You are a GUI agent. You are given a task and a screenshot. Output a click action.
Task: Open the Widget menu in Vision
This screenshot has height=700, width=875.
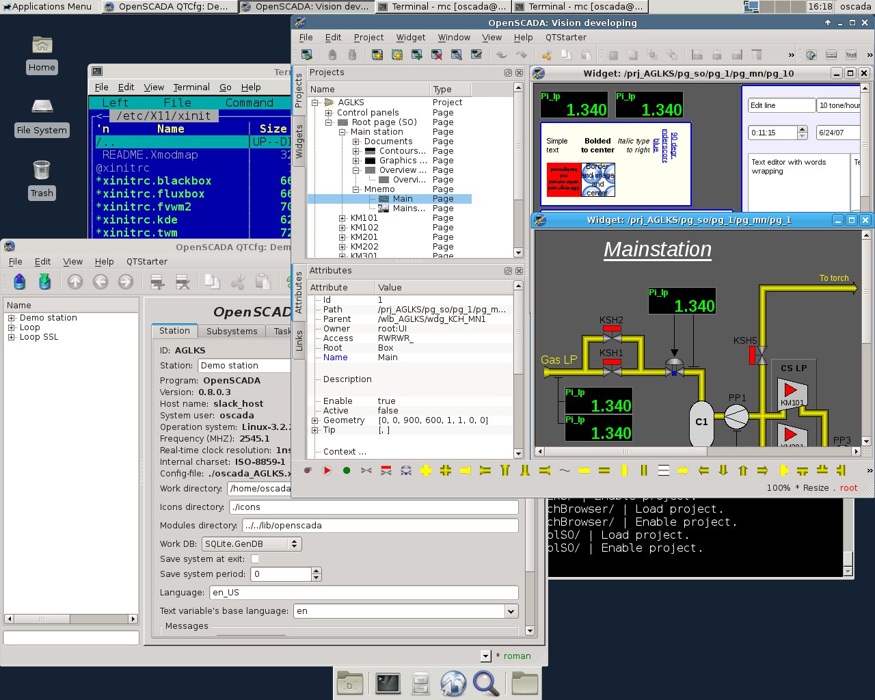tap(410, 38)
